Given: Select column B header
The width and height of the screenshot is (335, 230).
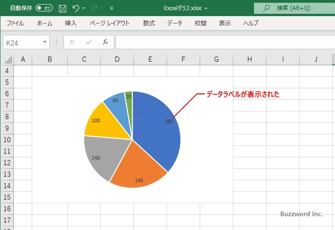Looking at the screenshot, I should [50, 59].
